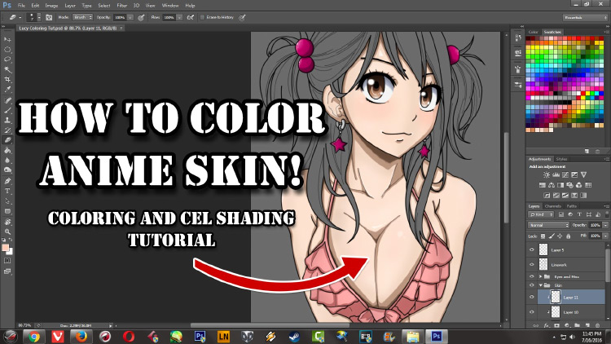Viewport: 611px width, 344px height.
Task: Open the eraser Mode dropdown
Action: [82, 18]
